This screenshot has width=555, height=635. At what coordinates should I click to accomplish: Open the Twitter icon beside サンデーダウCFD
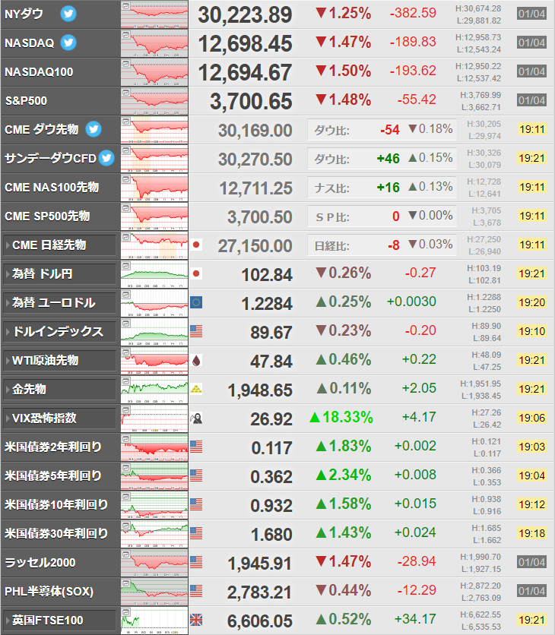tap(106, 158)
